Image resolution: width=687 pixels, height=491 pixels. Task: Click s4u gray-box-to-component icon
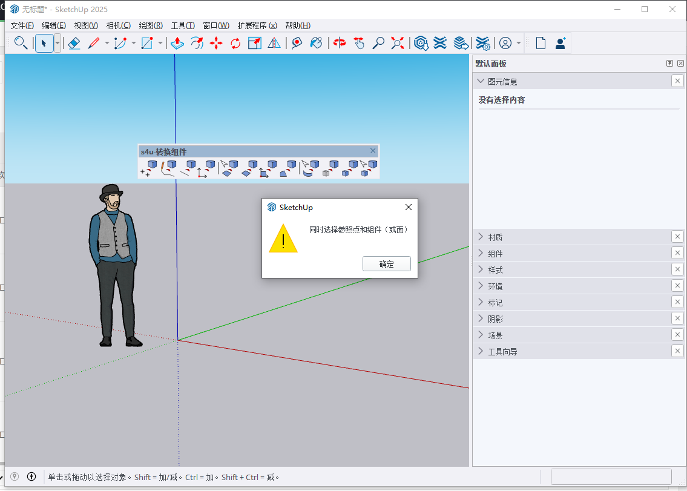[330, 168]
